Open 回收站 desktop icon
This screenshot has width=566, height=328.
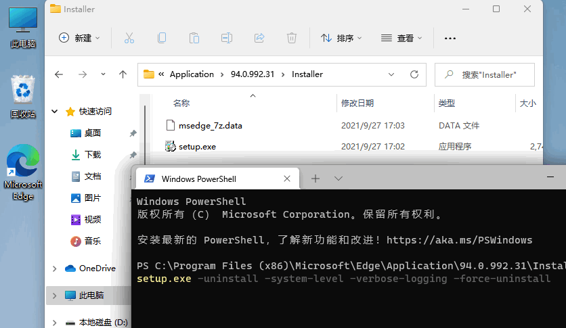pyautogui.click(x=23, y=97)
